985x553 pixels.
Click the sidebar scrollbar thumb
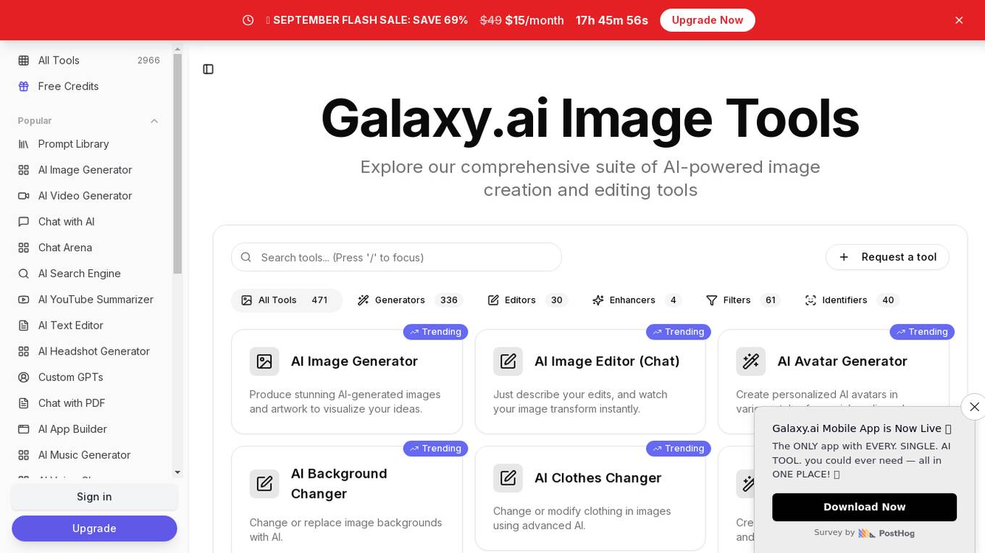pos(177,164)
